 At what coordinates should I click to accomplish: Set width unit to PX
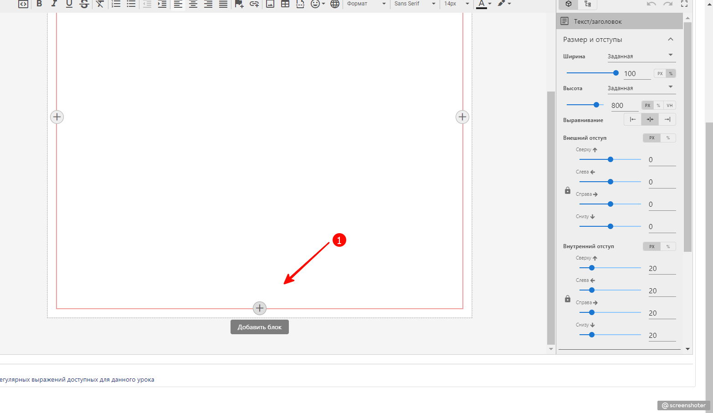point(660,73)
